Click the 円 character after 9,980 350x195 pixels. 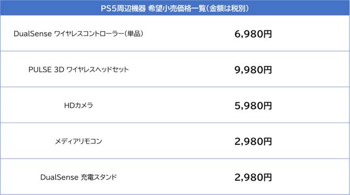tap(267, 70)
